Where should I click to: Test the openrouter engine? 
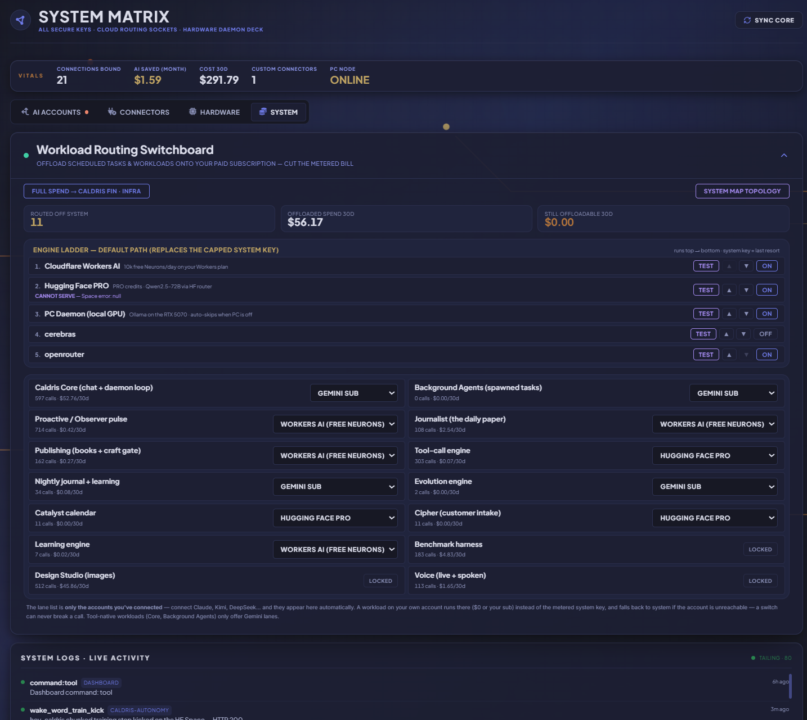pos(706,355)
